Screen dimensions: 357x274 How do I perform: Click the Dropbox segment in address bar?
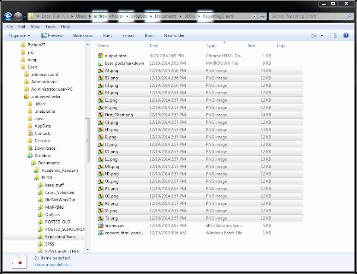point(139,16)
